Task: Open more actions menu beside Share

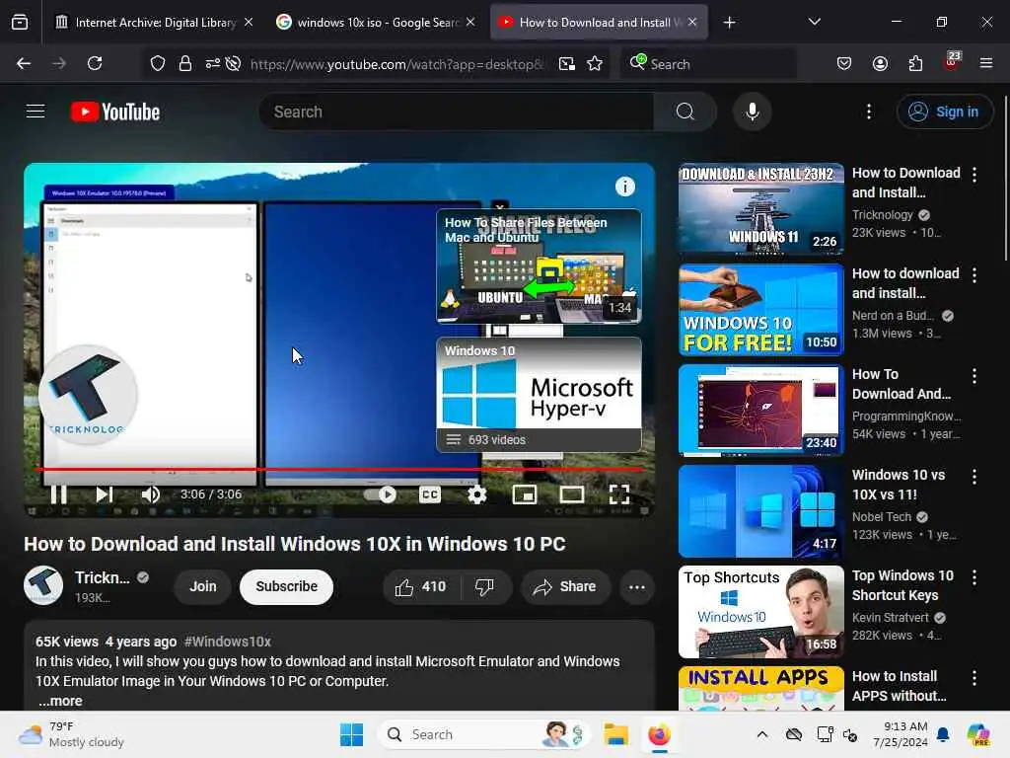Action: [x=636, y=586]
